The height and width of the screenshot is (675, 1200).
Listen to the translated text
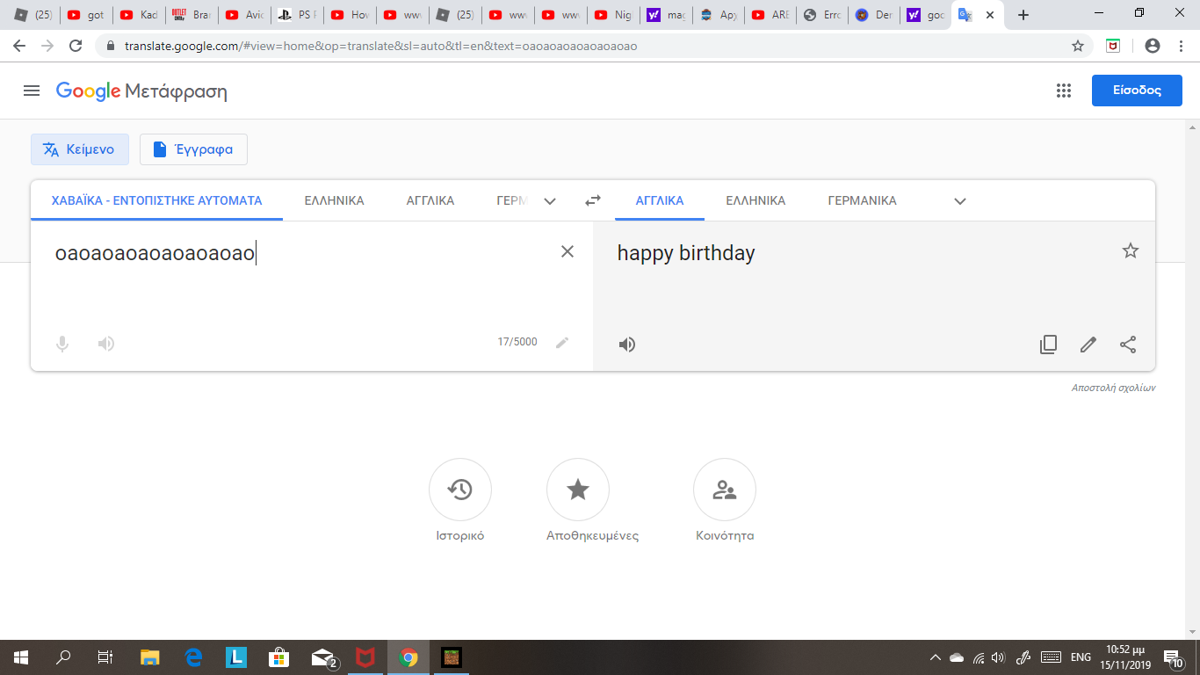point(627,345)
